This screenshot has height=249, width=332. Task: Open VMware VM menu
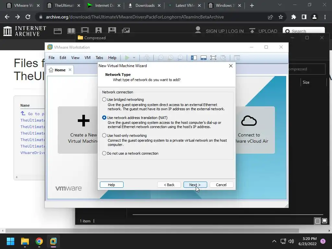[88, 58]
